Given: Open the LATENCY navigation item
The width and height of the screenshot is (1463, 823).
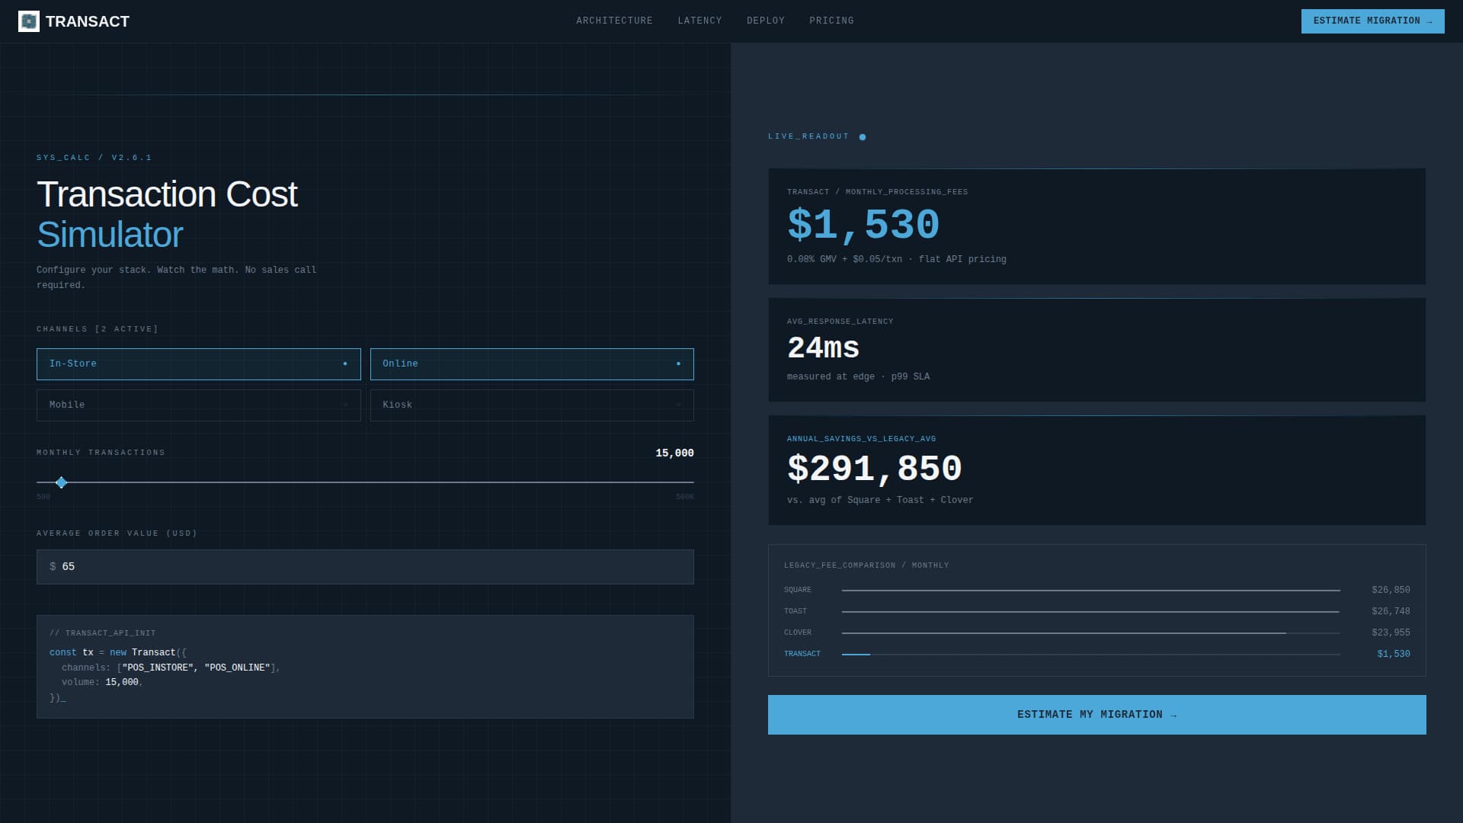Looking at the screenshot, I should click(699, 21).
